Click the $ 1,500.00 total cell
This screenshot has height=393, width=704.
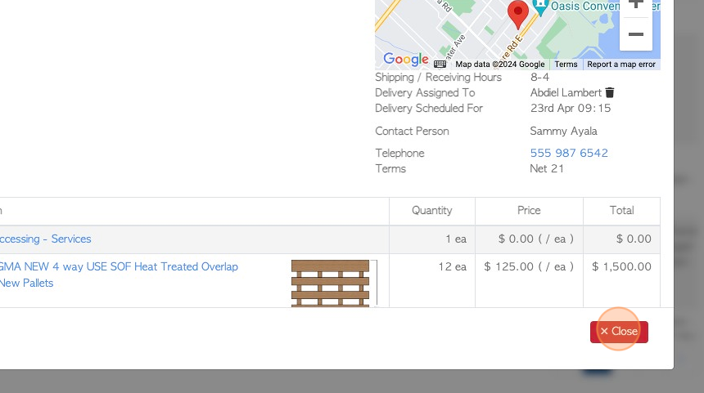[621, 267]
